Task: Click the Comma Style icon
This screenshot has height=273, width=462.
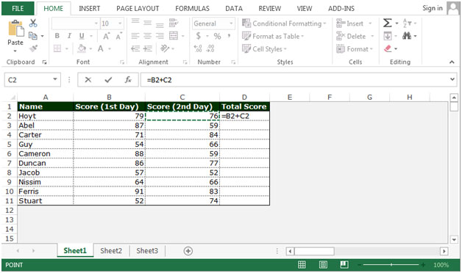Action: pyautogui.click(x=229, y=35)
